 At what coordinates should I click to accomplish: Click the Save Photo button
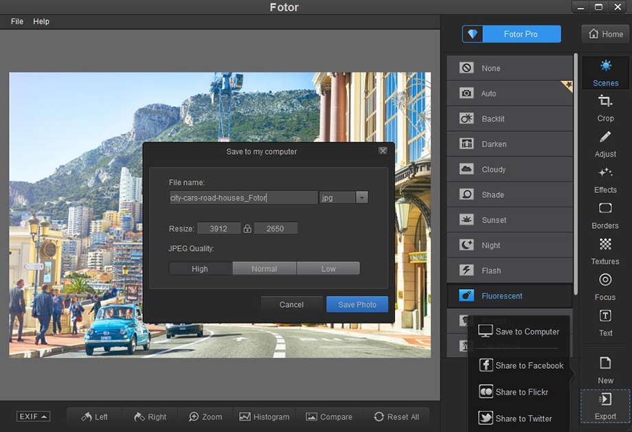[357, 304]
